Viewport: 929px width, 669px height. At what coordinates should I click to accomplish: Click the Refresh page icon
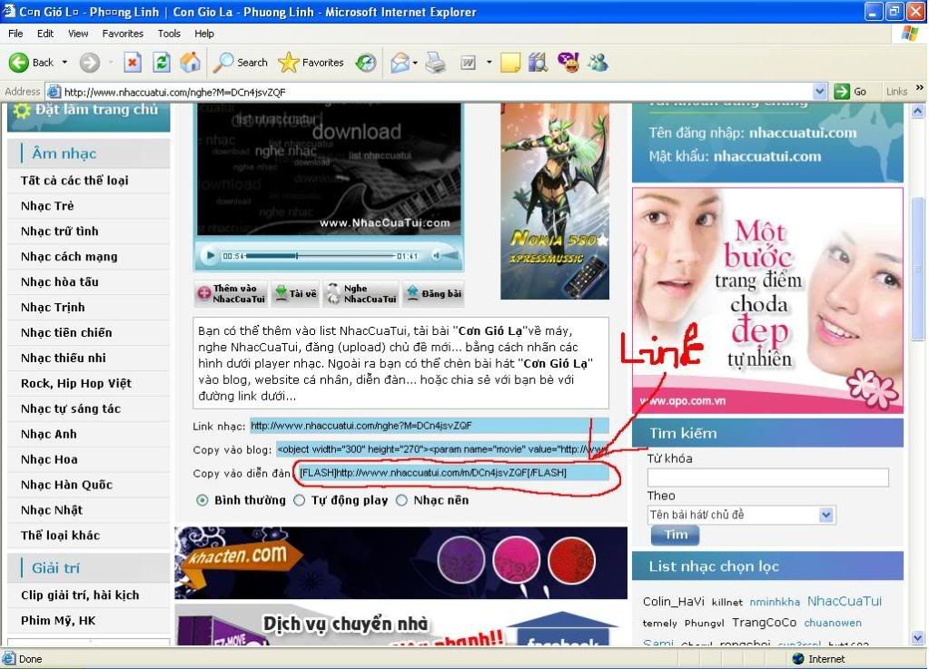click(161, 62)
